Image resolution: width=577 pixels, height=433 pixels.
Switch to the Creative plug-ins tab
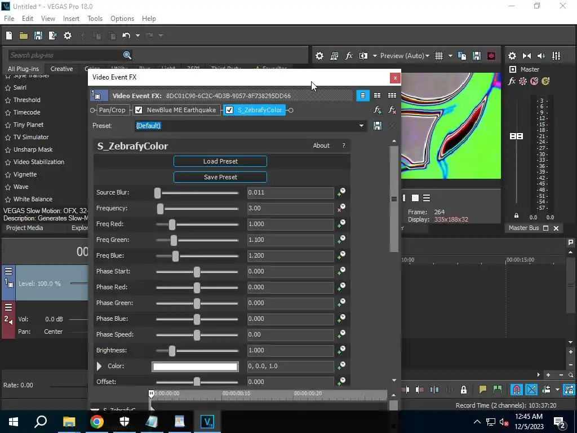[61, 69]
